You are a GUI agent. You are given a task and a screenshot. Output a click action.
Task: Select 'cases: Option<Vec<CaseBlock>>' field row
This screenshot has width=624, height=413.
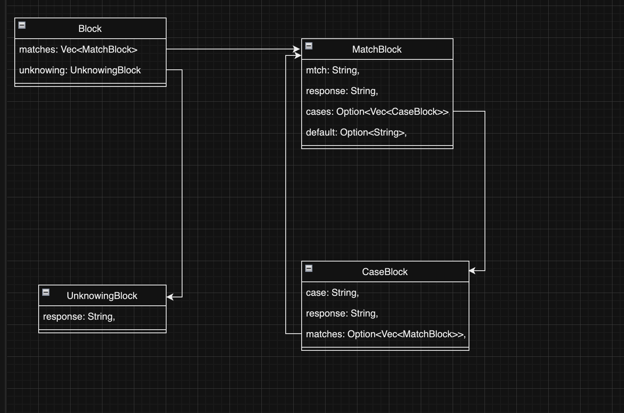377,112
